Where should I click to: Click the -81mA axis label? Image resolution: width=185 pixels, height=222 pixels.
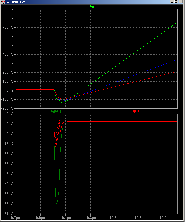click(8, 214)
